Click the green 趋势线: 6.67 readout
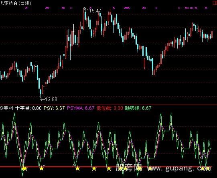 (x=138, y=108)
